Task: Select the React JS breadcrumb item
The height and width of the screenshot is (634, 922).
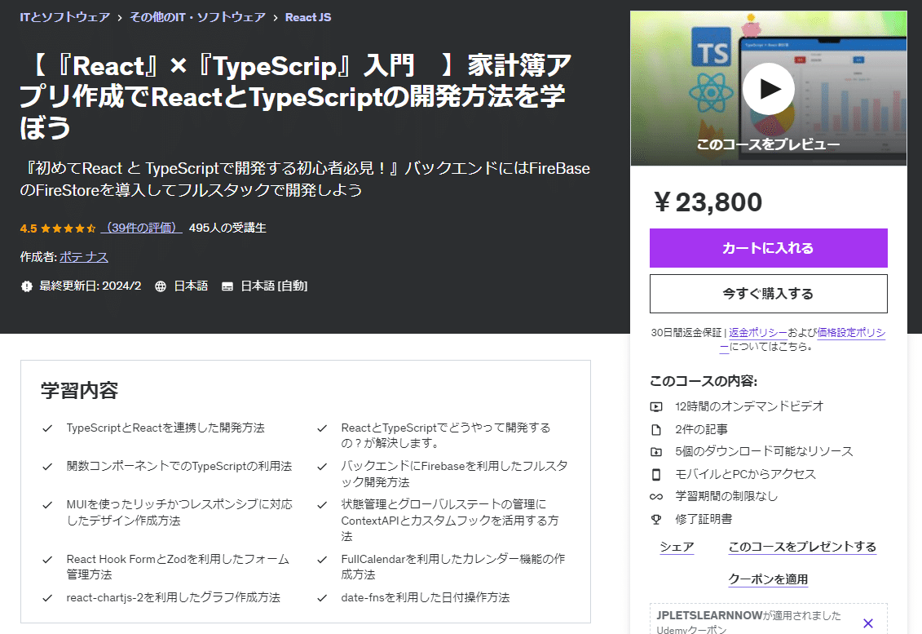Action: coord(307,16)
